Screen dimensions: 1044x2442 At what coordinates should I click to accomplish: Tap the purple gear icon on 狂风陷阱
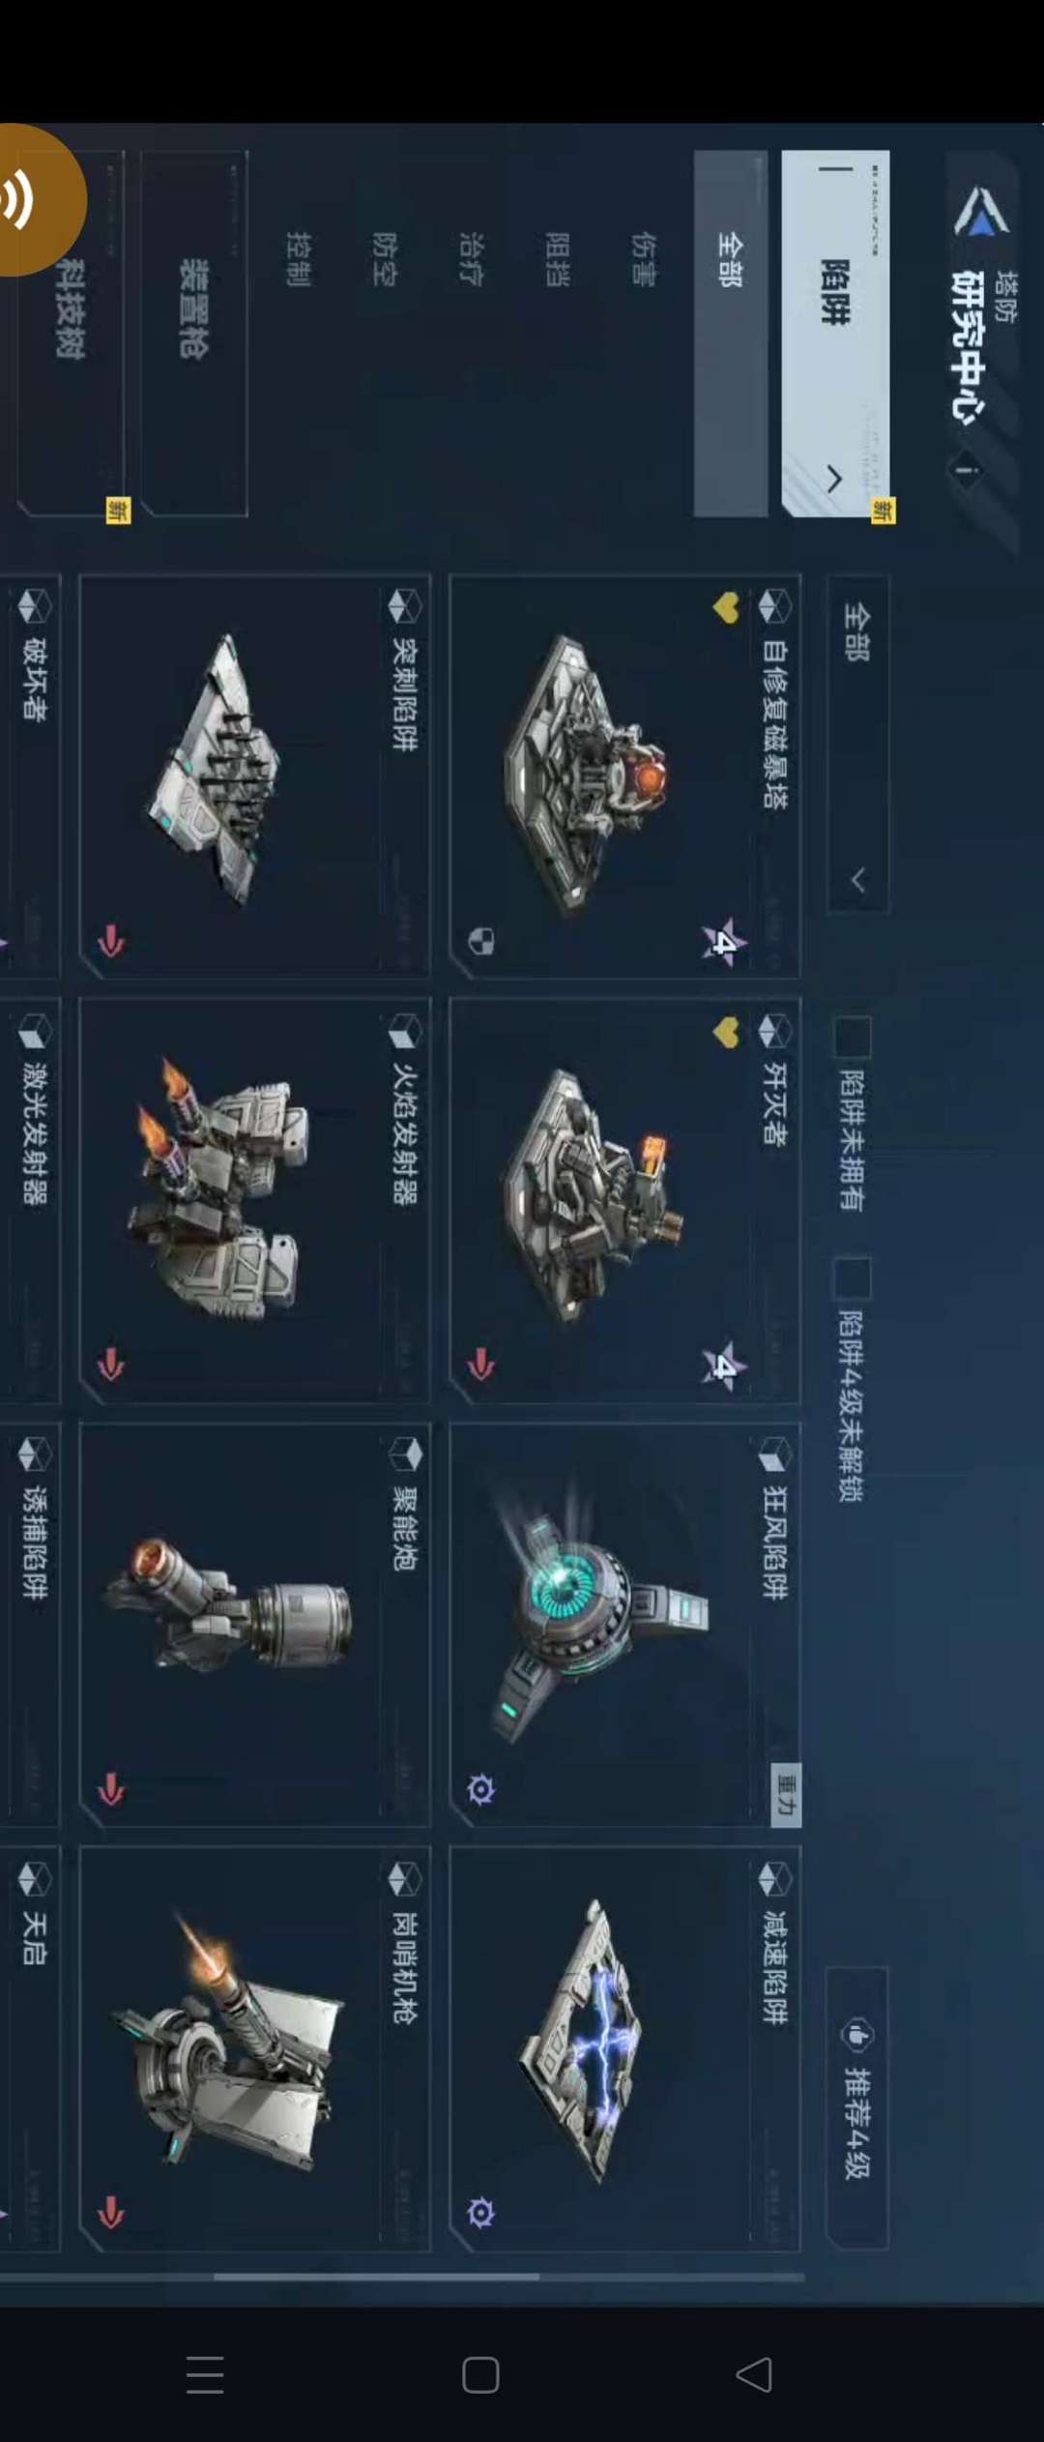481,1789
